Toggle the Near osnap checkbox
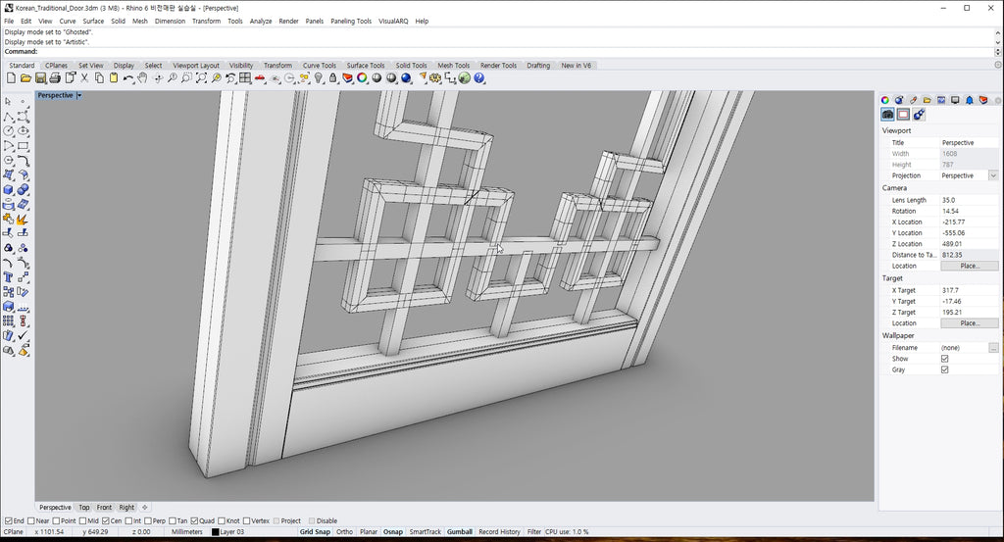1004x542 pixels. 31,520
